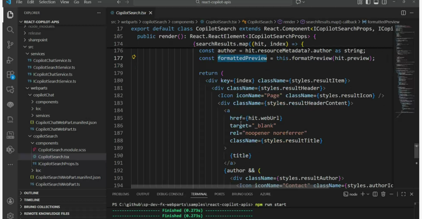Click the lightbulb code action icon
The image size is (422, 219).
(134, 57)
